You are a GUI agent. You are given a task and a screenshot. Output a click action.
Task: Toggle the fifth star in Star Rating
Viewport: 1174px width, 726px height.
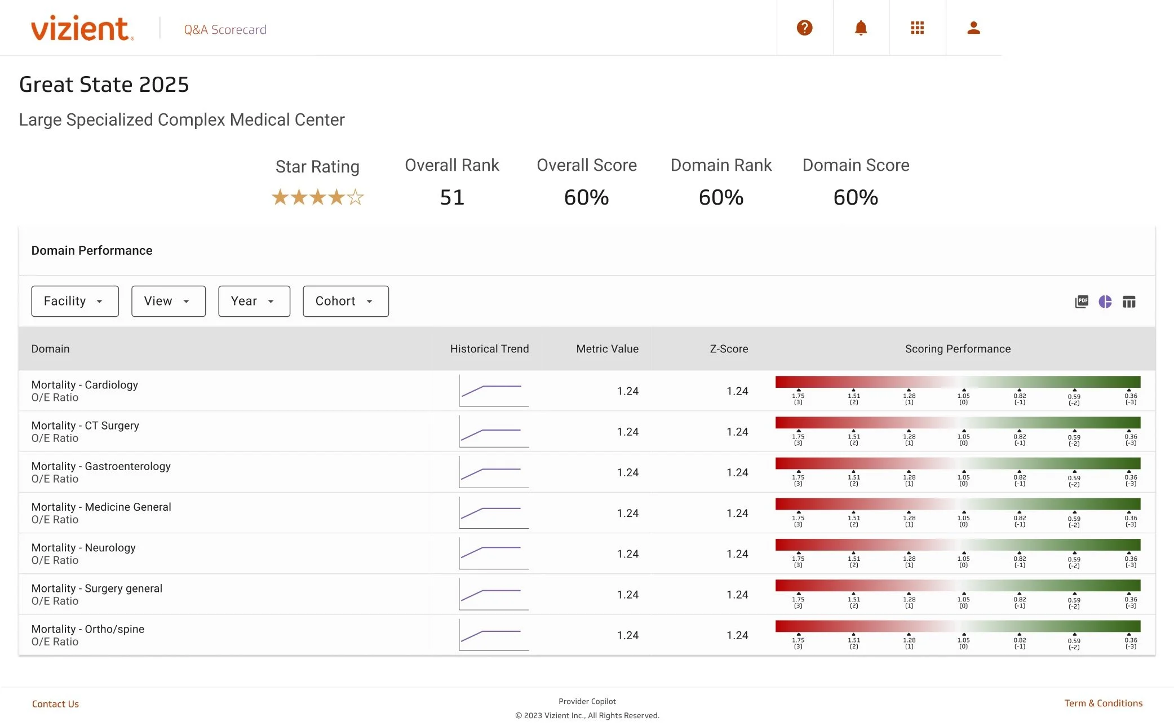[x=356, y=197]
